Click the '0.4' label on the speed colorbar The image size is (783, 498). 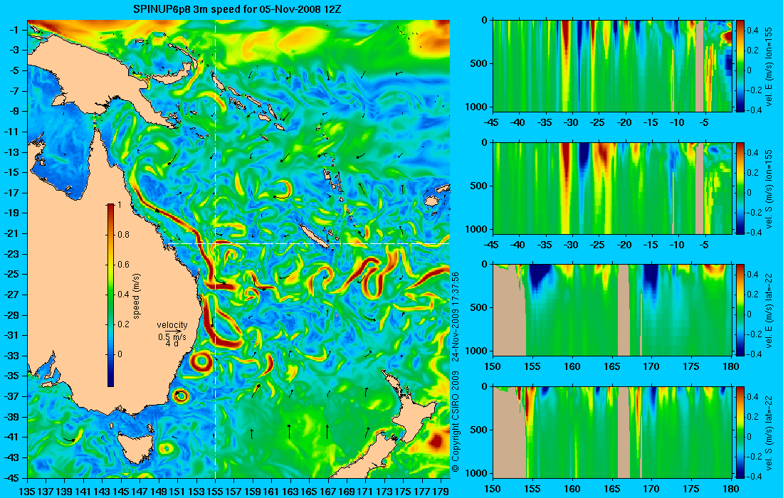point(123,295)
